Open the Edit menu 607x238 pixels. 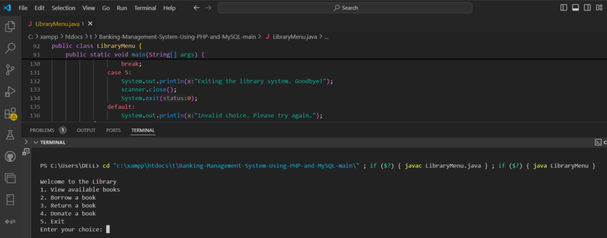pos(39,8)
